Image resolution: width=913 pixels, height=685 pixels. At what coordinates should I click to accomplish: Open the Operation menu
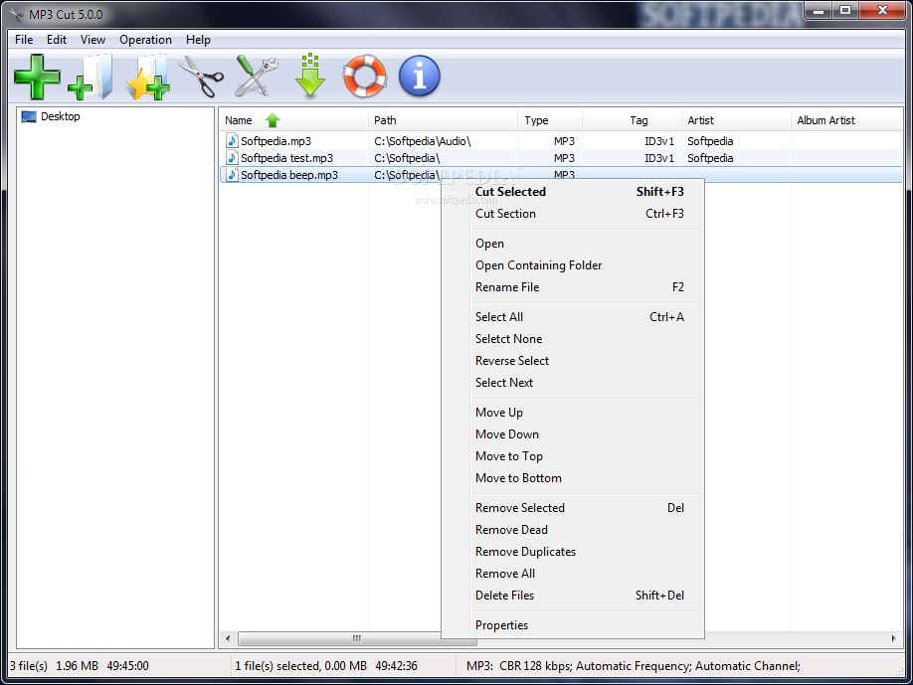pos(145,40)
